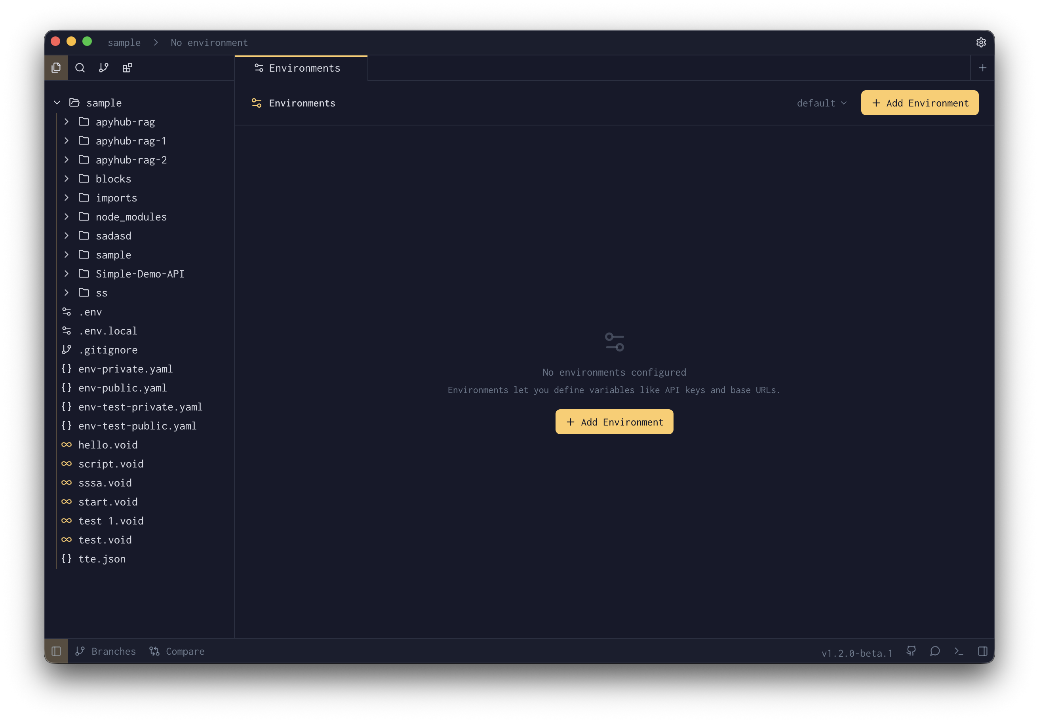Click top-right Add Environment button
This screenshot has width=1039, height=722.
coord(919,103)
